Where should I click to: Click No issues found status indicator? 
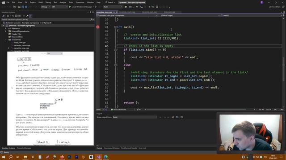coord(118,110)
